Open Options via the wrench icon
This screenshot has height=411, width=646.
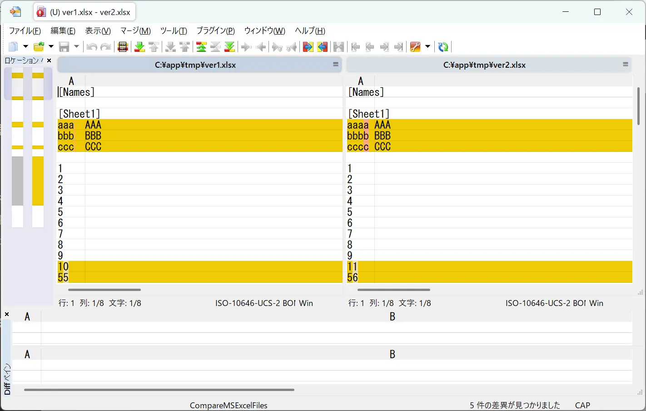pyautogui.click(x=415, y=47)
